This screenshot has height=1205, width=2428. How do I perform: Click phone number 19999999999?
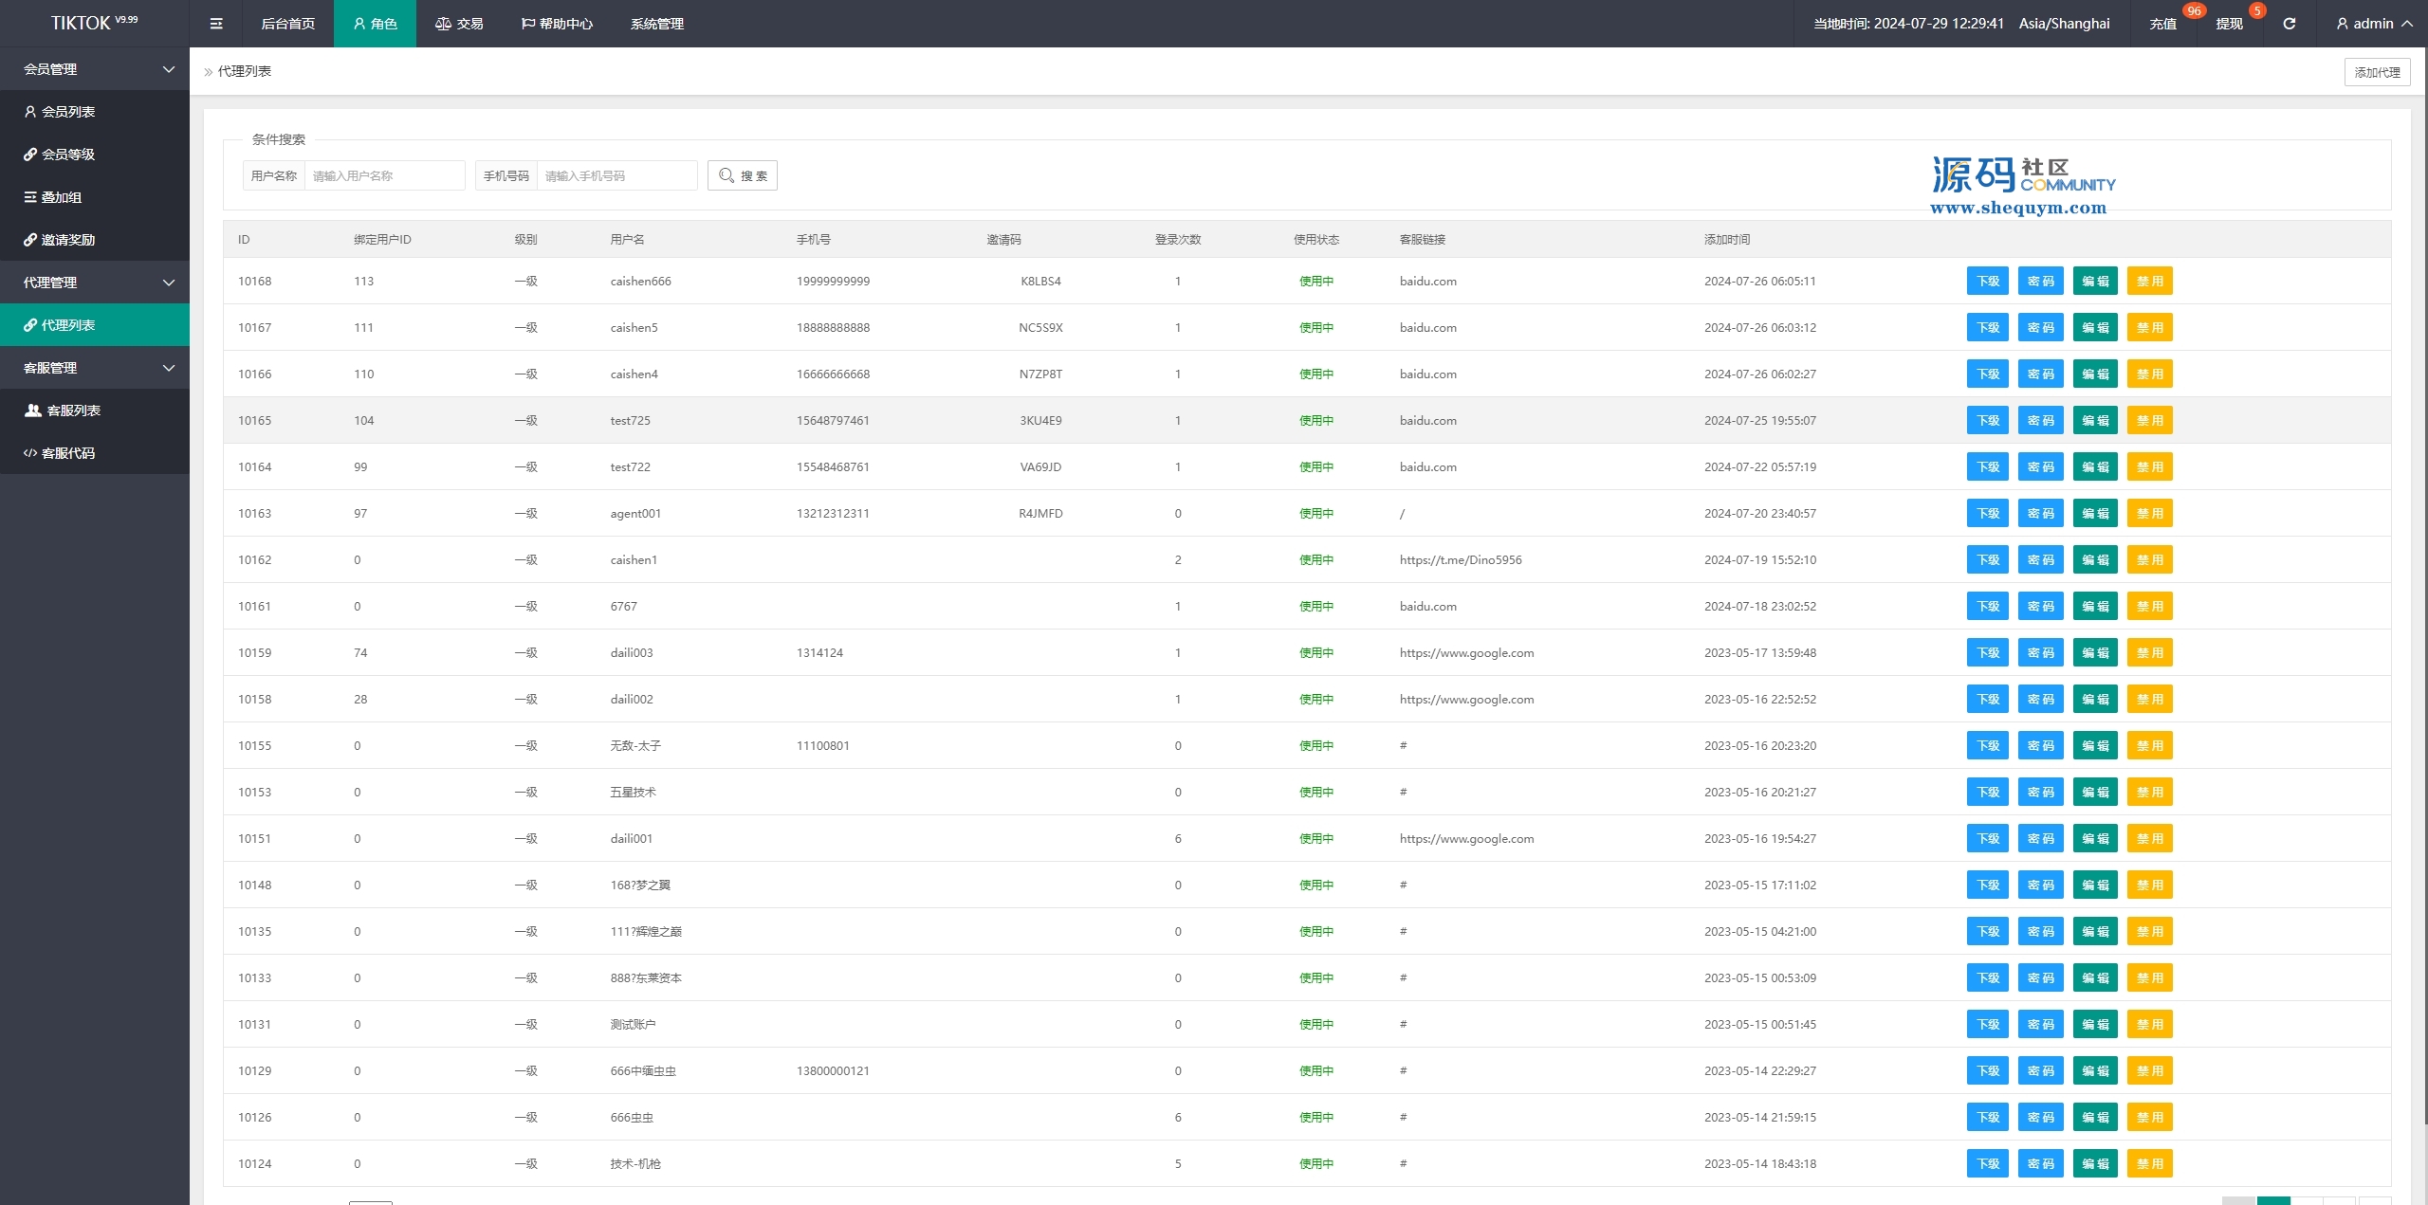point(833,282)
